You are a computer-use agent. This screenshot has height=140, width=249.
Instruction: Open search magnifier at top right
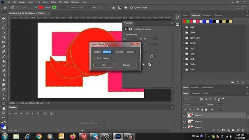(238, 8)
